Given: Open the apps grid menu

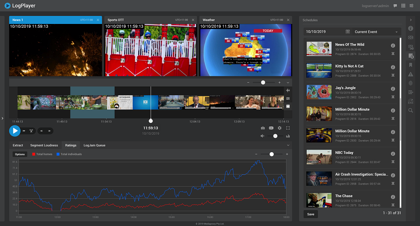Looking at the screenshot, I should (403, 5).
